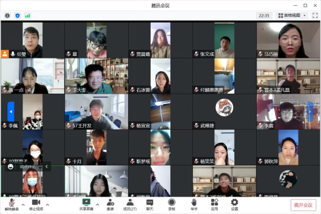Toggle 停止视频 camera off
Viewport: 321px width, 214px height.
(36, 205)
